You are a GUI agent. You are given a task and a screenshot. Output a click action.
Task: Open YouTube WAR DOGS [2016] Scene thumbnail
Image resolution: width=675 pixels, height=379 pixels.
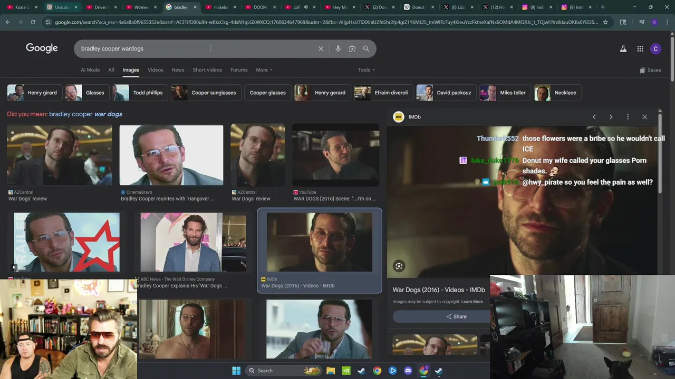click(x=336, y=155)
